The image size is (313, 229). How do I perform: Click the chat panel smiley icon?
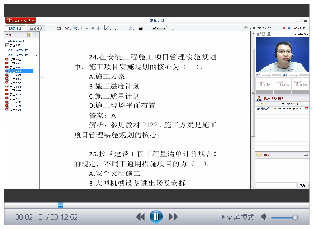[x=259, y=155]
